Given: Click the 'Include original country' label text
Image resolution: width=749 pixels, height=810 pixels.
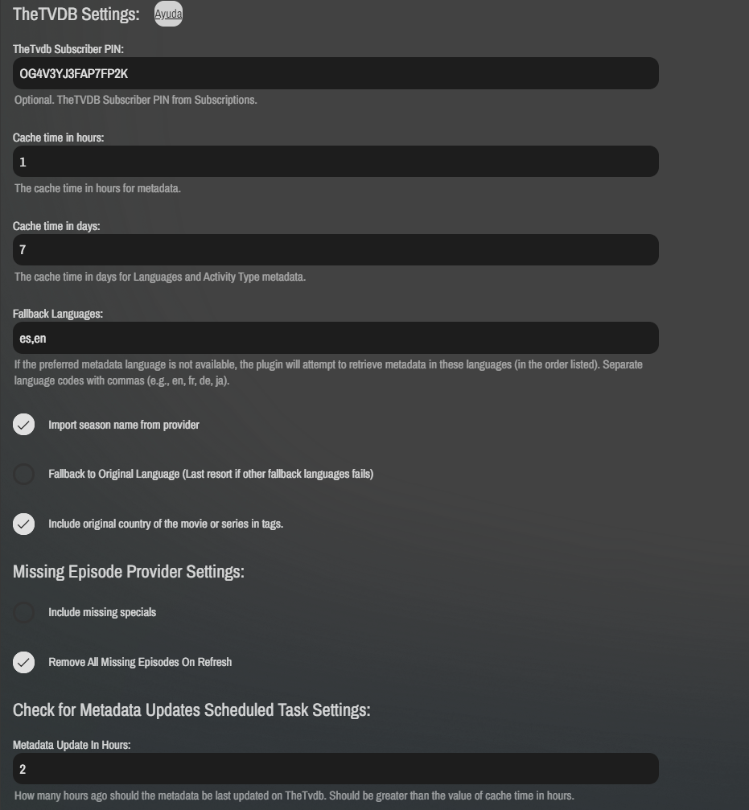Looking at the screenshot, I should click(166, 524).
